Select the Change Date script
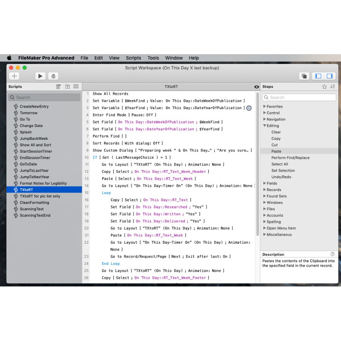The width and height of the screenshot is (341, 341). pyautogui.click(x=31, y=126)
